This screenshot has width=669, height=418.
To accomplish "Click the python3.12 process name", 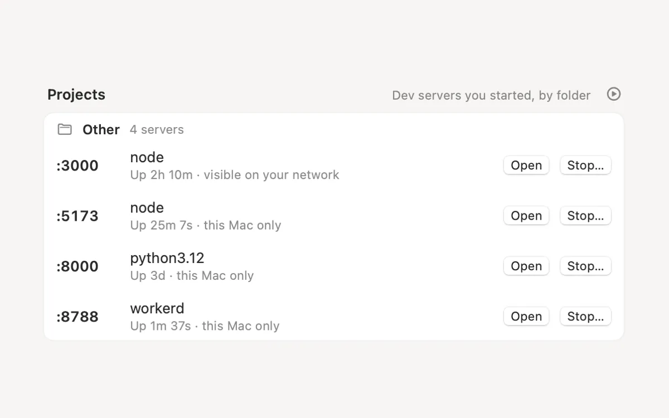I will point(167,259).
